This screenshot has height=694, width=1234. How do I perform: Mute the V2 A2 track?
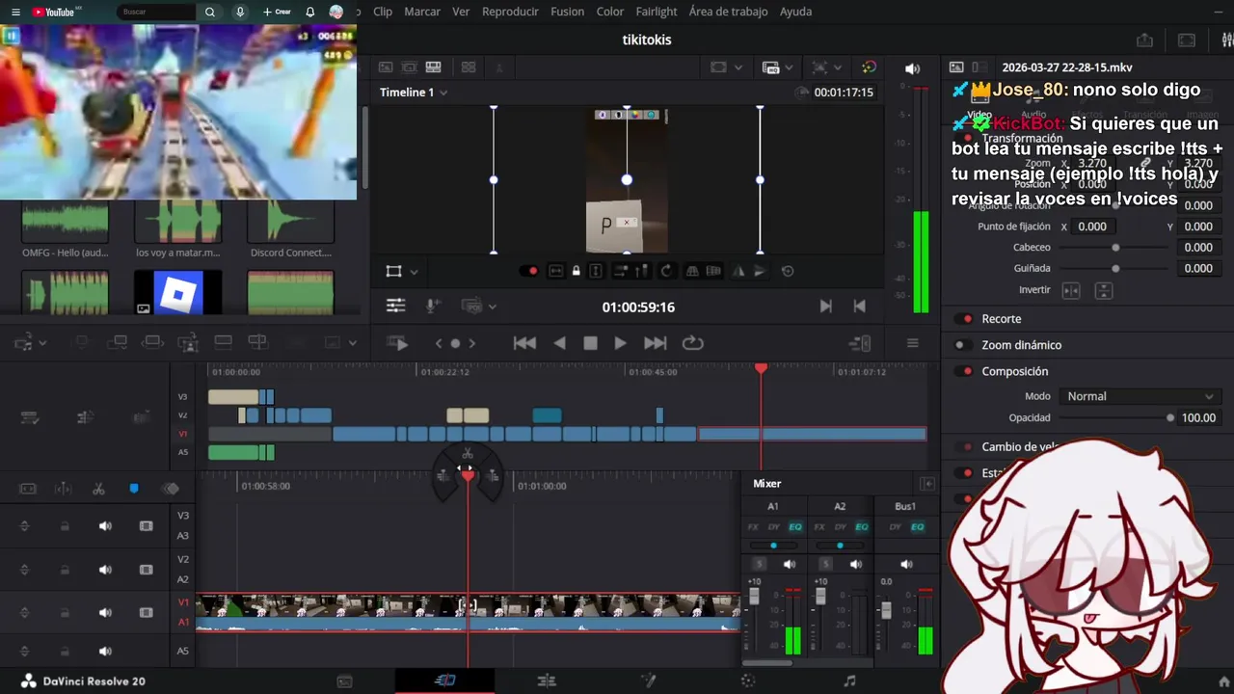(x=105, y=570)
